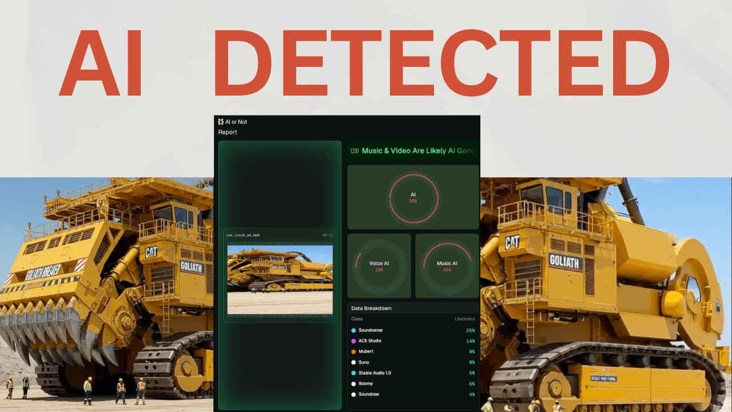Click the AI or Not logo icon
The image size is (732, 412).
(x=220, y=121)
